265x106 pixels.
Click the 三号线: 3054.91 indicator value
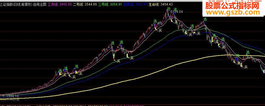(110, 4)
